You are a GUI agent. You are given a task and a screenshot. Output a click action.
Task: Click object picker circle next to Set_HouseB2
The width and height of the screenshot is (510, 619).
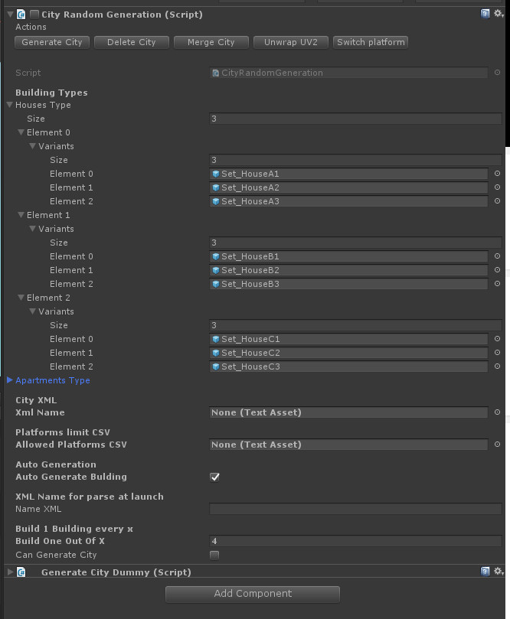click(x=497, y=270)
